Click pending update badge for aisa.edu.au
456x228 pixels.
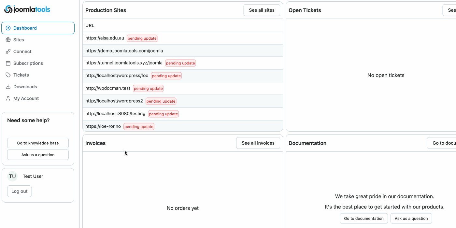[x=142, y=38]
